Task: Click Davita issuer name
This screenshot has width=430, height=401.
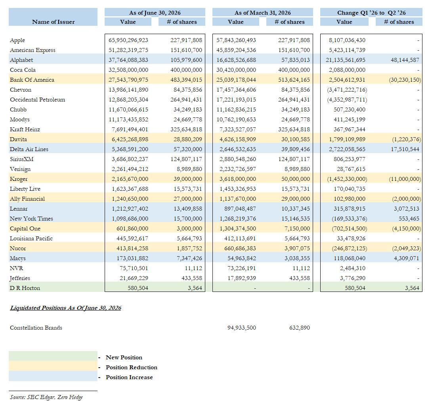Action: pos(18,140)
